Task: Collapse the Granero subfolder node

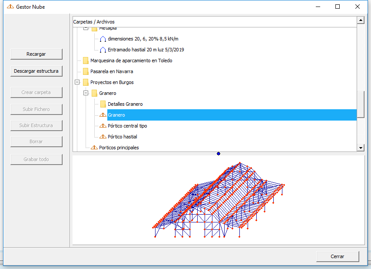Action: coord(86,93)
